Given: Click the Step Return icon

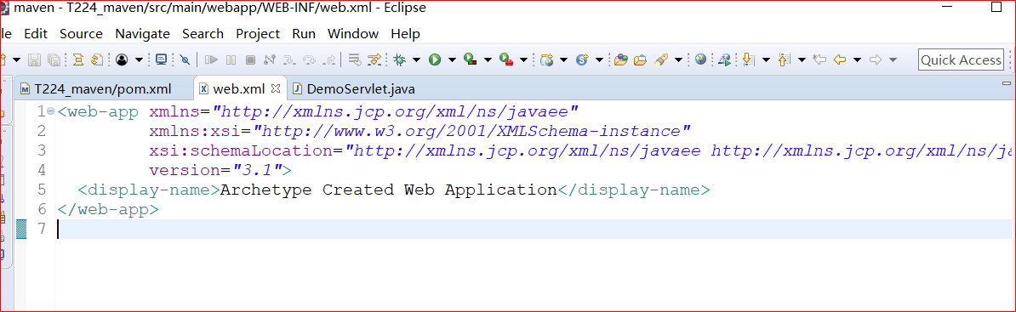Looking at the screenshot, I should 329,60.
